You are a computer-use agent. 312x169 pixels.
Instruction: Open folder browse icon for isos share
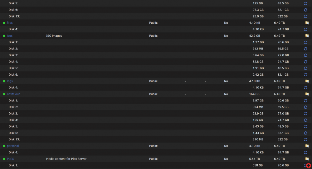[x=307, y=36]
